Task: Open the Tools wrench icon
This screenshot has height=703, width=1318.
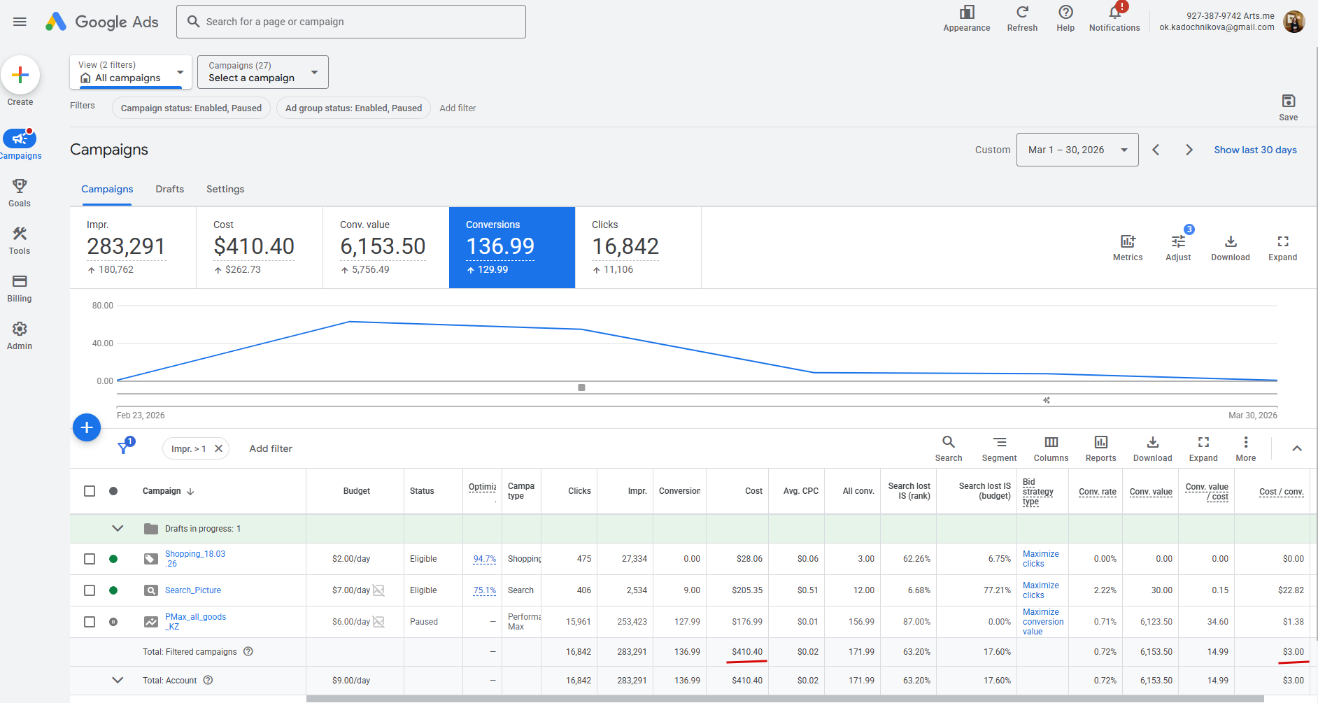Action: click(20, 234)
